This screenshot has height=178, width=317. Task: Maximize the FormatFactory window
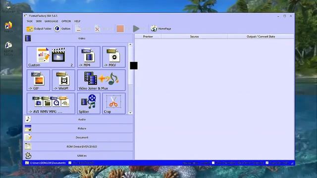(x=285, y=16)
